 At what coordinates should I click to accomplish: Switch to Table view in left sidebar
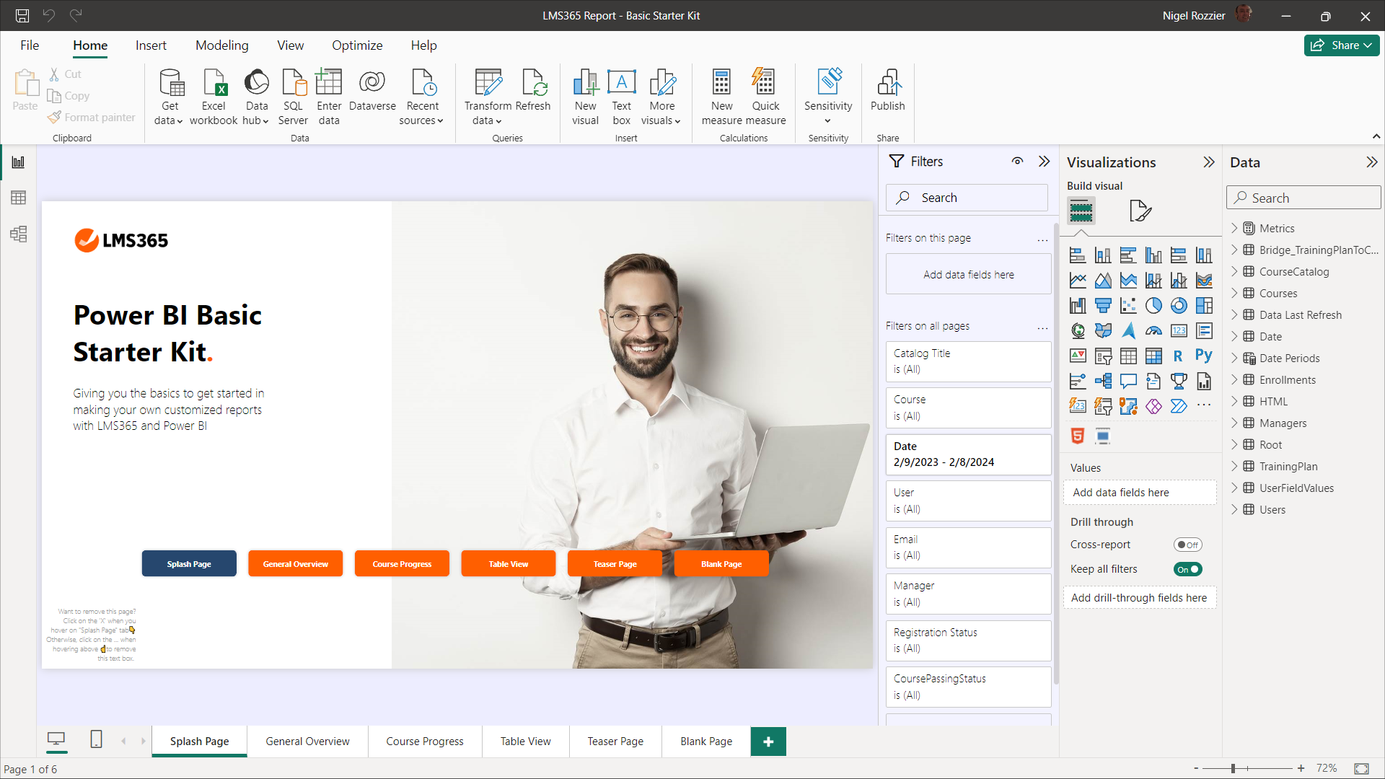pyautogui.click(x=18, y=198)
